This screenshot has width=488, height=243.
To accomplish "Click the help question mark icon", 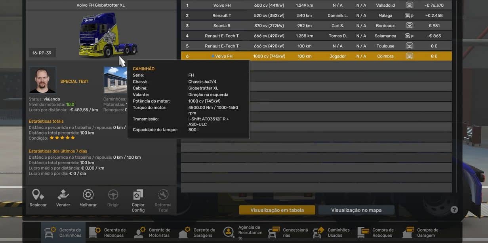I will tap(454, 210).
